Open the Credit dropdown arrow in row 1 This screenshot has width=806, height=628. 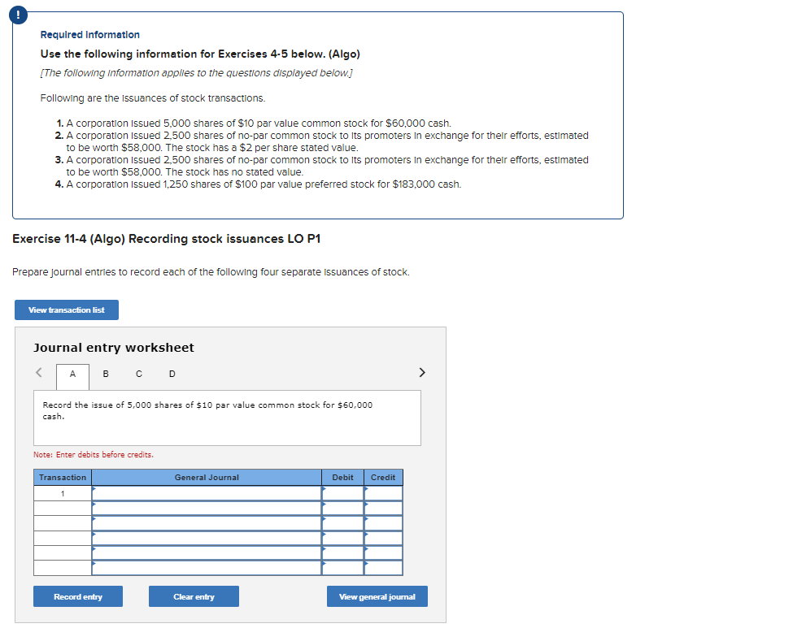point(367,492)
